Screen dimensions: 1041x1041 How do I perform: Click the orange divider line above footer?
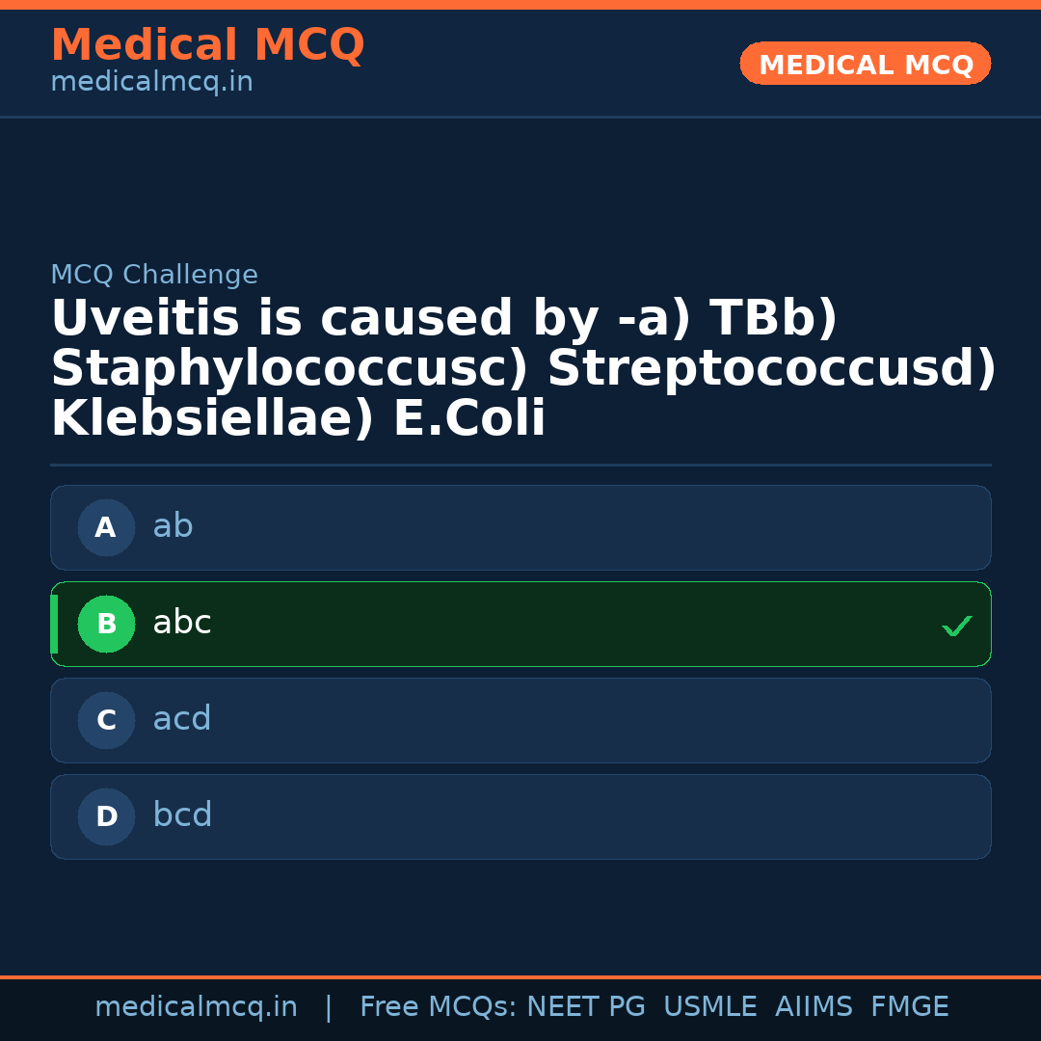[x=520, y=975]
